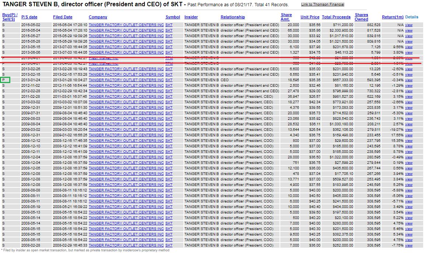Open view link for the $241,500.00 sale
Image resolution: width=432 pixels, height=255 pixels.
coord(408,201)
